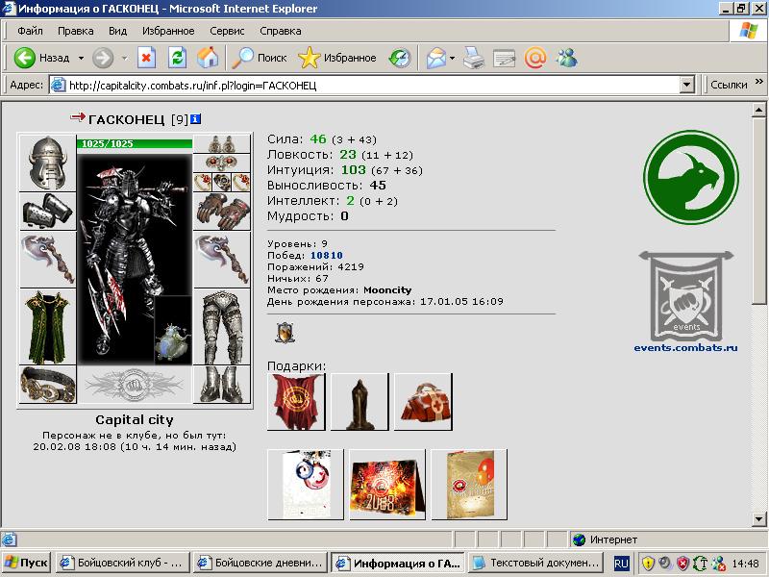Image resolution: width=769 pixels, height=577 pixels.
Task: Click the small shield badge icon
Action: point(285,333)
